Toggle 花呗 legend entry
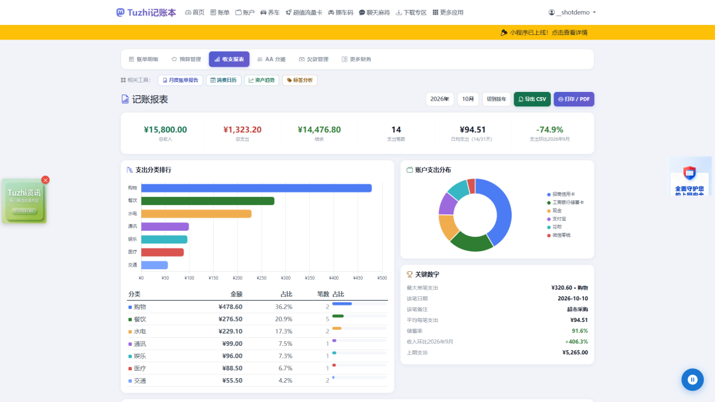Screen dimensions: 715x402 pos(554,227)
